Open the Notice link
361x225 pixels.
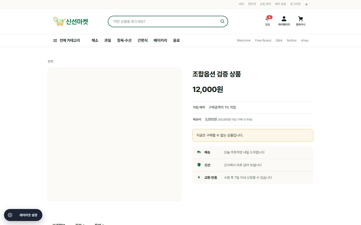292,40
